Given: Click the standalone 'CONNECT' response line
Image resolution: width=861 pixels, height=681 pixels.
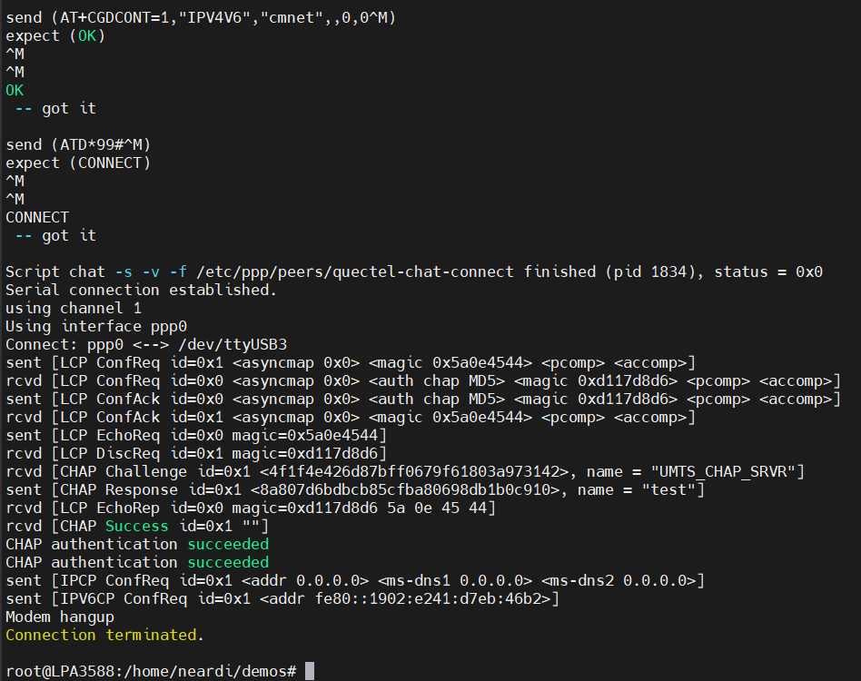Looking at the screenshot, I should click(37, 217).
